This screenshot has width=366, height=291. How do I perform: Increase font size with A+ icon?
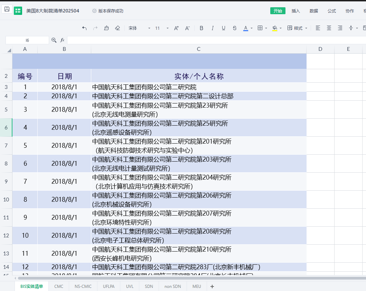coord(176,28)
